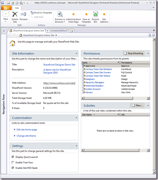Open Preview in Browser

tap(60, 17)
